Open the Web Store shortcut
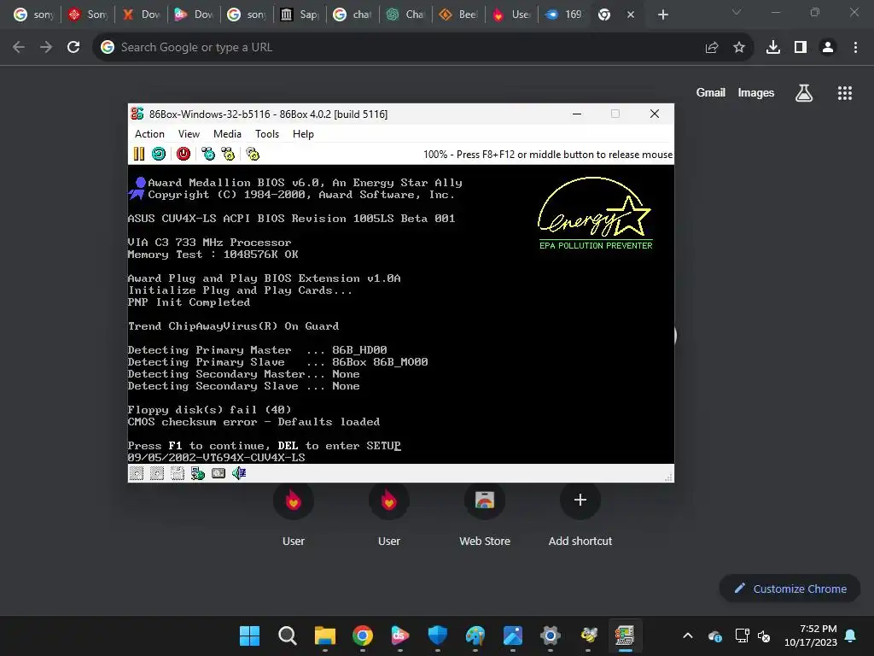 485,515
